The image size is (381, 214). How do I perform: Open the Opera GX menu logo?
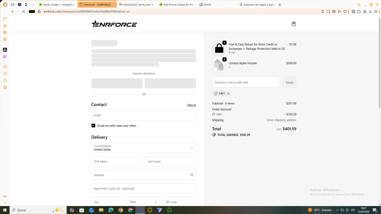[x=5, y=5]
